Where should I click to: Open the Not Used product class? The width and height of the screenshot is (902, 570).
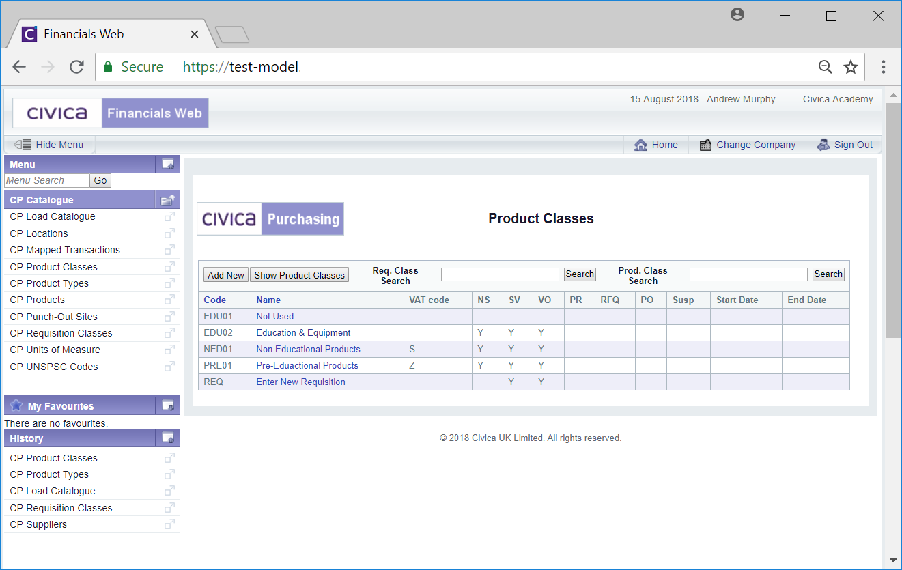point(274,316)
